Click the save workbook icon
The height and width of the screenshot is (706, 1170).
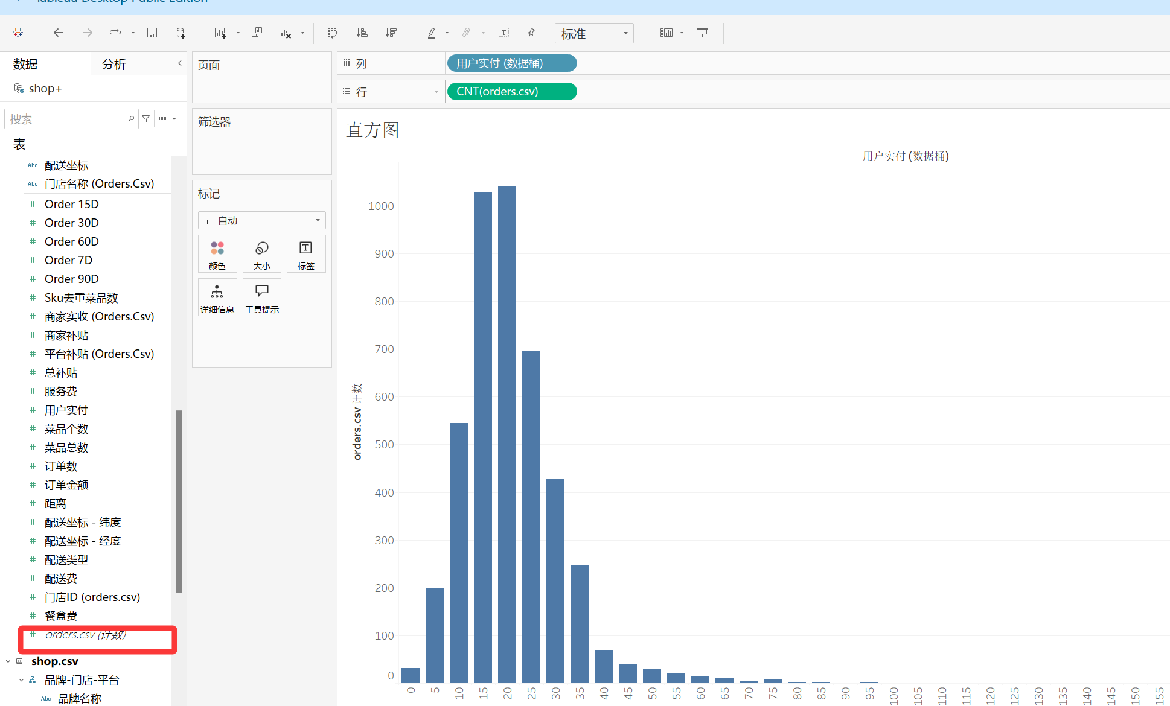pos(152,33)
